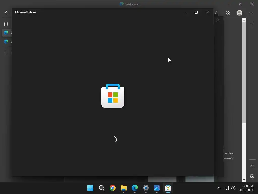Open the Edge profile avatar
The height and width of the screenshot is (194, 258).
[x=239, y=13]
